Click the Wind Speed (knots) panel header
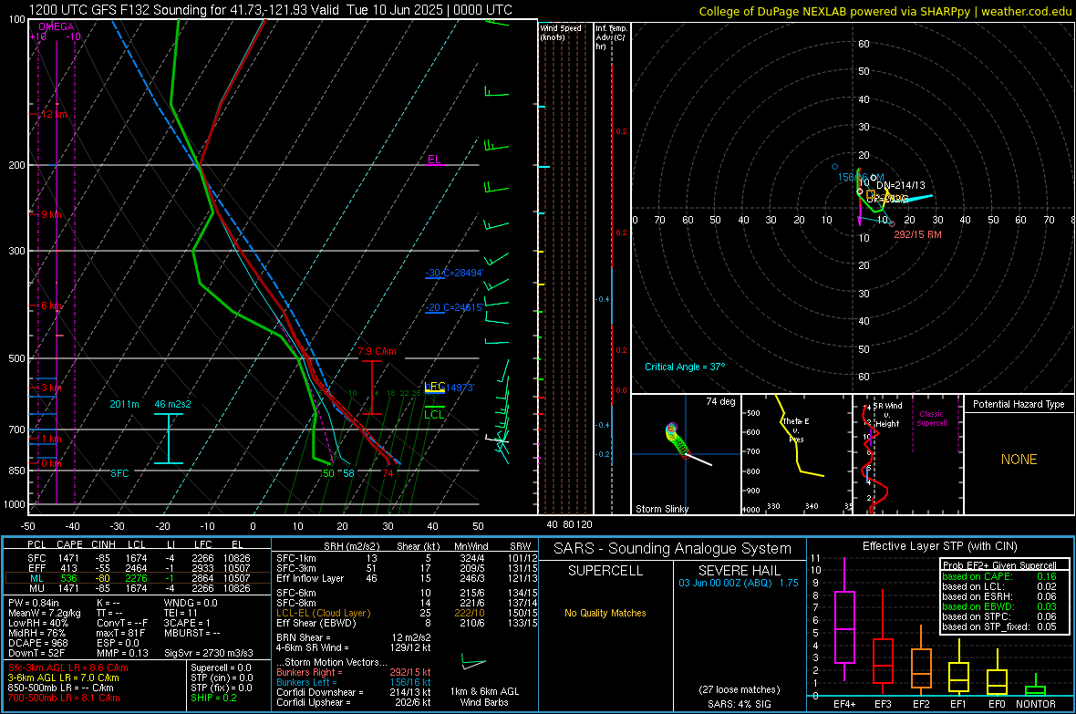The height and width of the screenshot is (714, 1076). pos(561,32)
